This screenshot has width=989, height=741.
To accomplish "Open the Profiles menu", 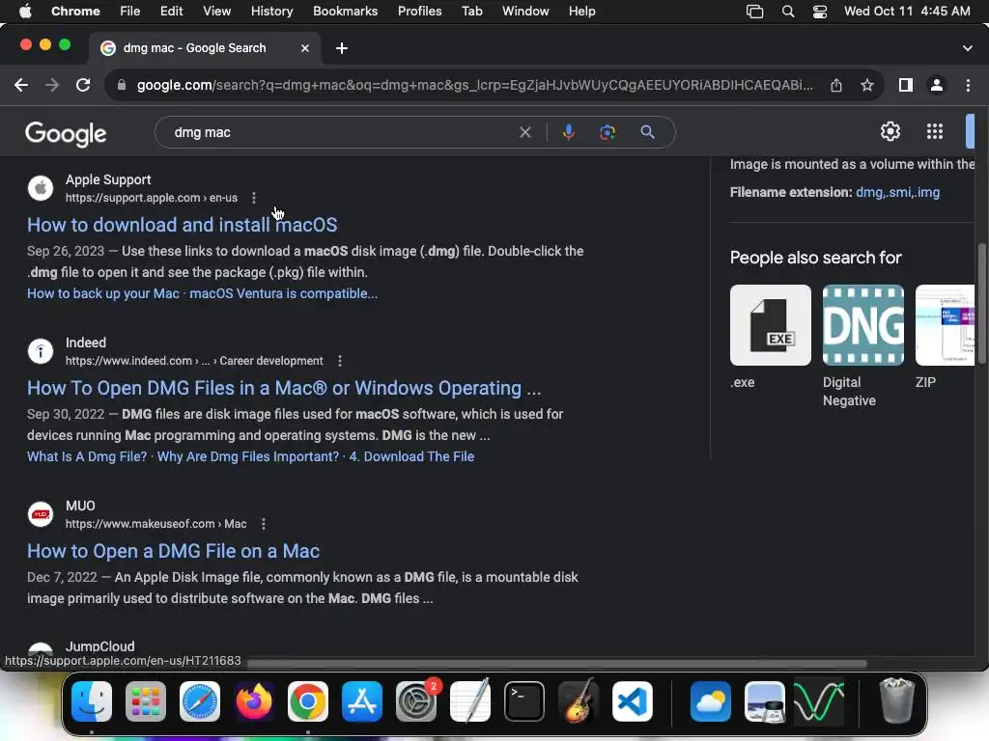I will pos(419,12).
